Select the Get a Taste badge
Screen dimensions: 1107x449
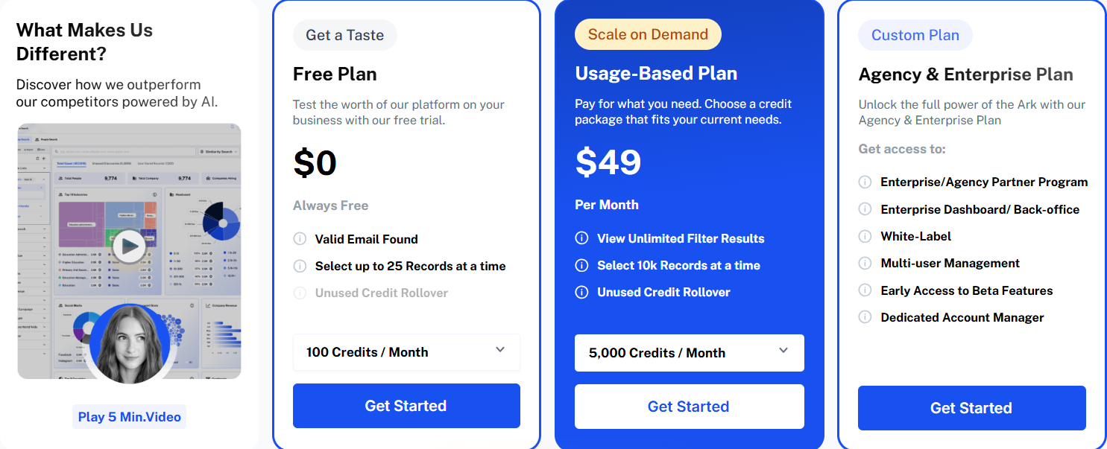click(x=344, y=34)
